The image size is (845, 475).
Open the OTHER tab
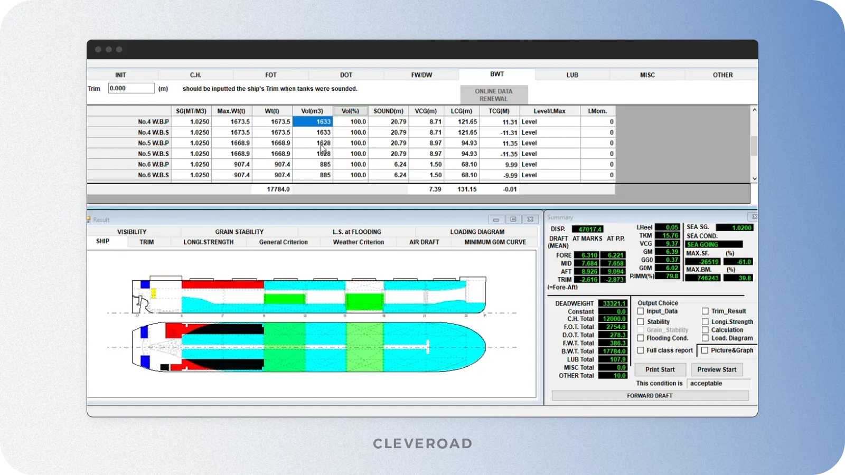[x=722, y=75]
